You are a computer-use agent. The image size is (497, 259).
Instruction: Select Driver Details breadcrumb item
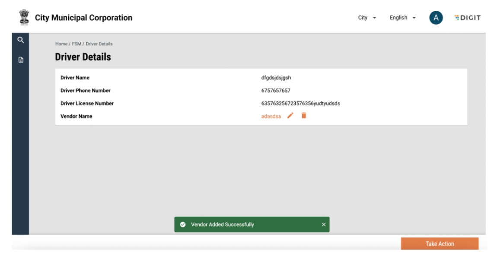[x=99, y=44]
